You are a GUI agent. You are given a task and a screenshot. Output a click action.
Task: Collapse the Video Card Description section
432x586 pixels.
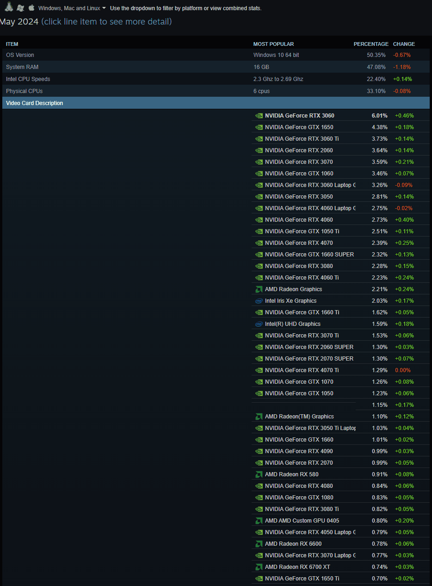216,103
